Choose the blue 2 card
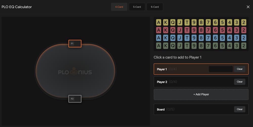 pyautogui.click(x=244, y=38)
